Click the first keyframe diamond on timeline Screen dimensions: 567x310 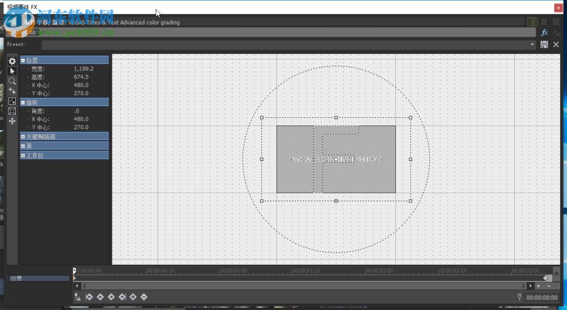74,278
